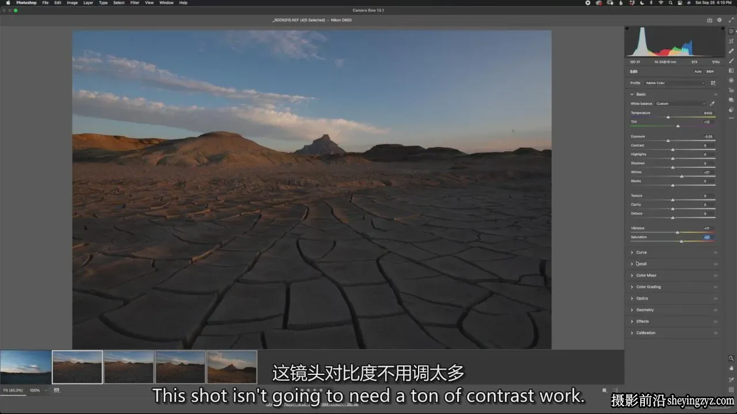Click the B&W button

(x=710, y=71)
